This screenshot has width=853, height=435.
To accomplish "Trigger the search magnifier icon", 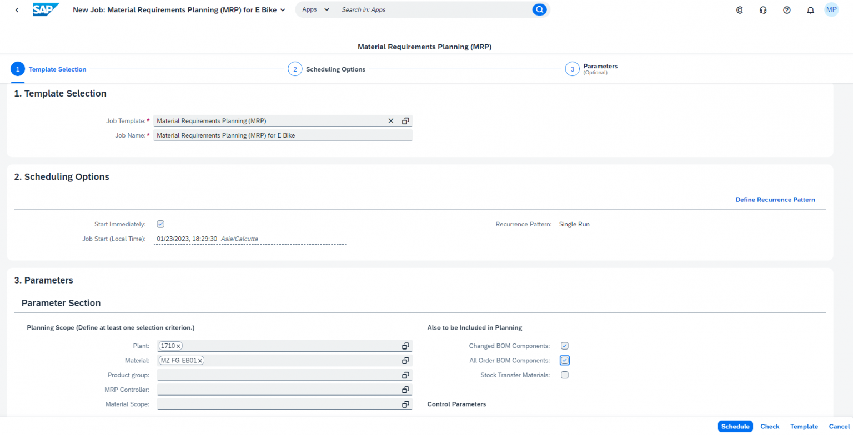I will 539,9.
